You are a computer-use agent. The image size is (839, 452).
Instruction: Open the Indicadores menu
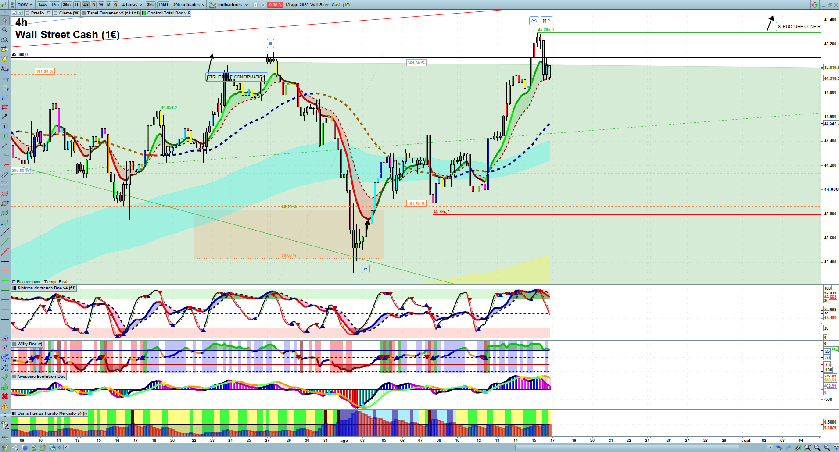point(229,5)
